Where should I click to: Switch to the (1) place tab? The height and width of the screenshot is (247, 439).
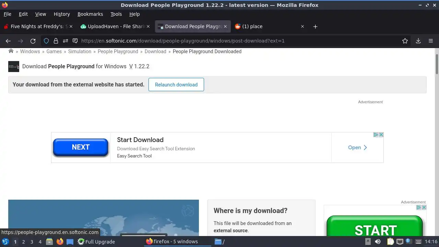(269, 26)
